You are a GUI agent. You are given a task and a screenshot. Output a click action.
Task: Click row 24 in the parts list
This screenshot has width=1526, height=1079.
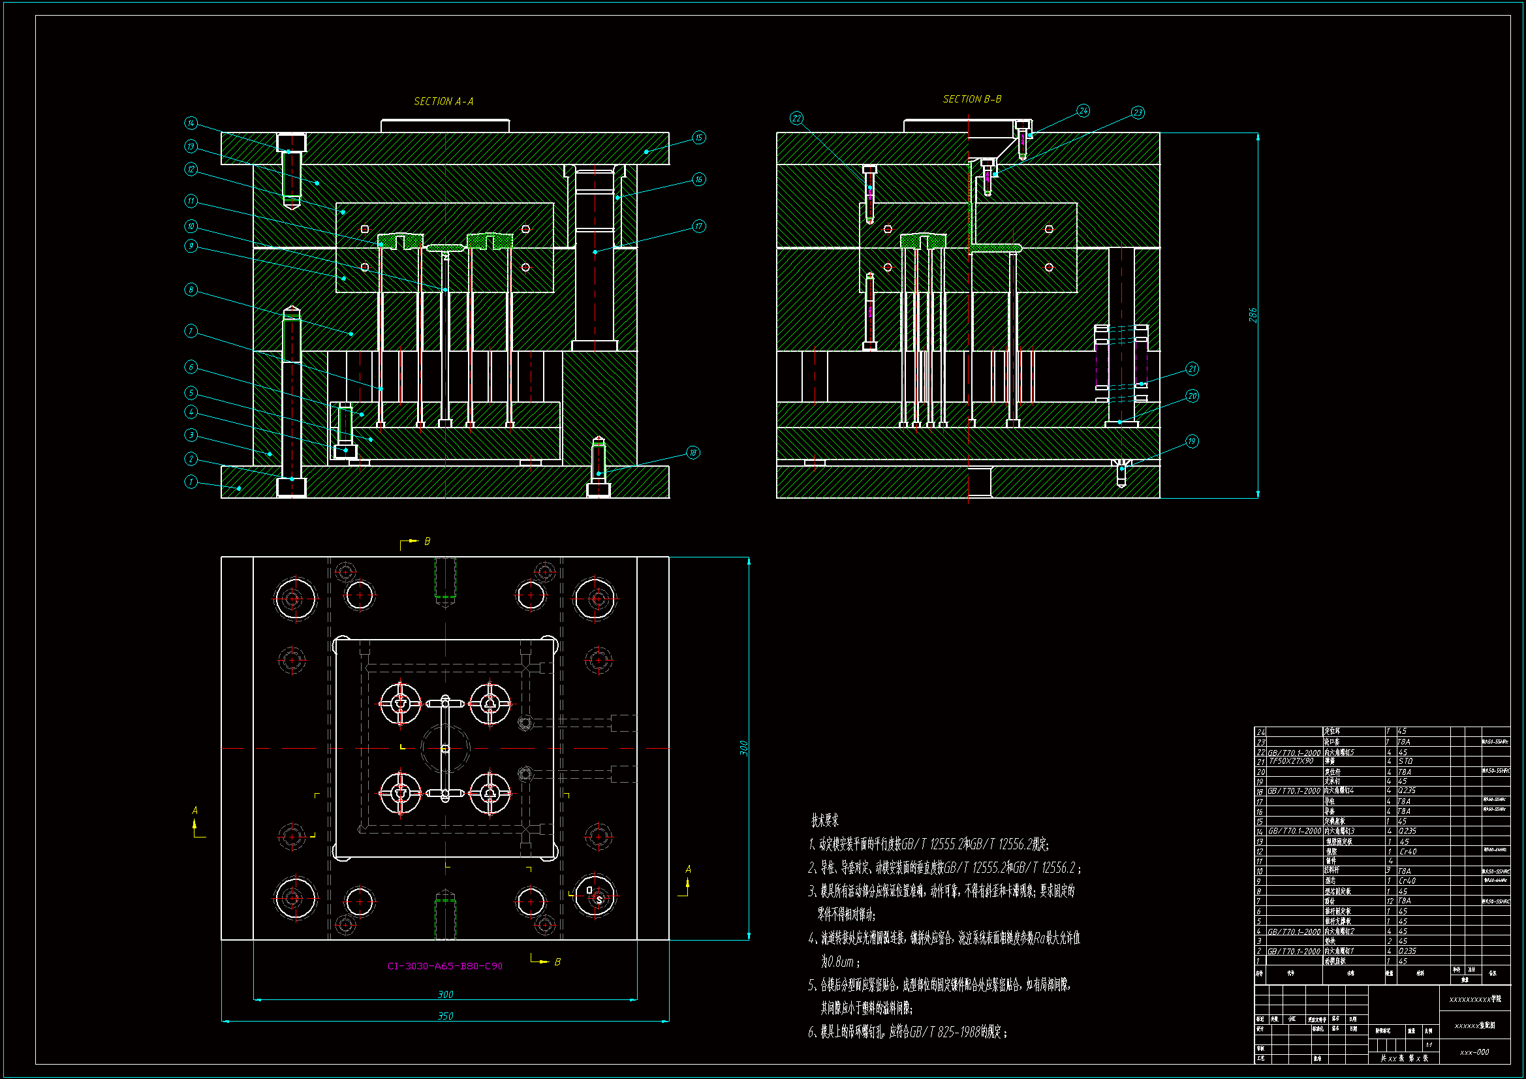1332,731
